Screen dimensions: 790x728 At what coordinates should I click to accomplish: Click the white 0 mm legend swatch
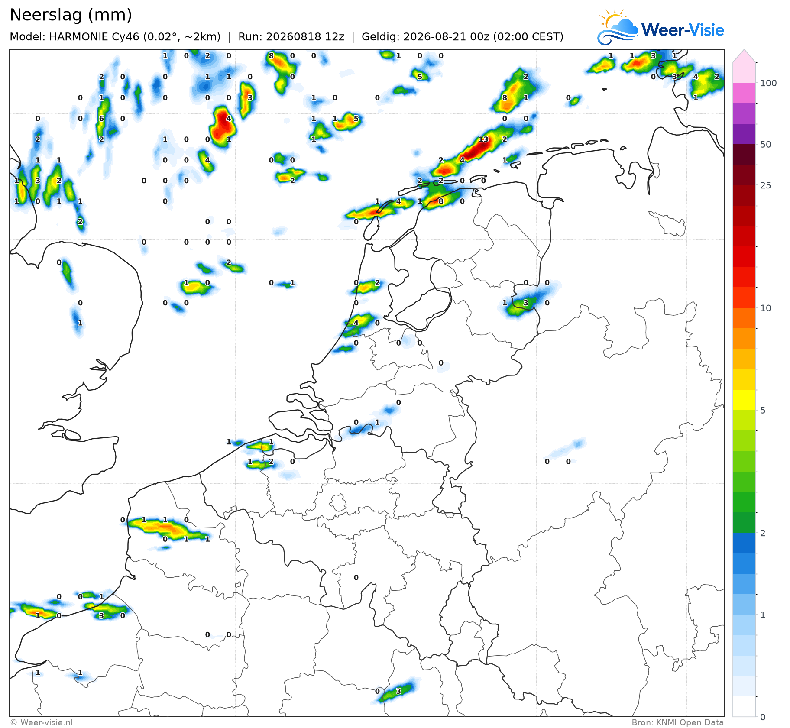(744, 707)
